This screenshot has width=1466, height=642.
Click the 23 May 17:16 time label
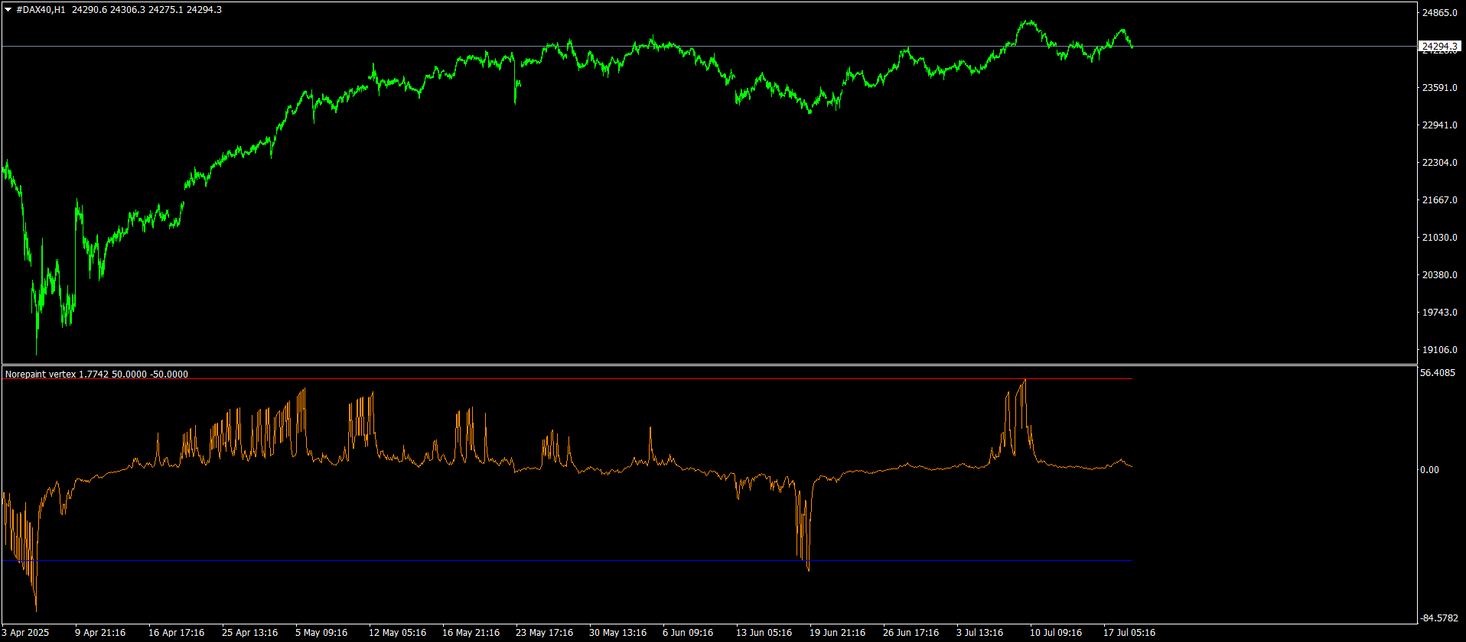544,633
